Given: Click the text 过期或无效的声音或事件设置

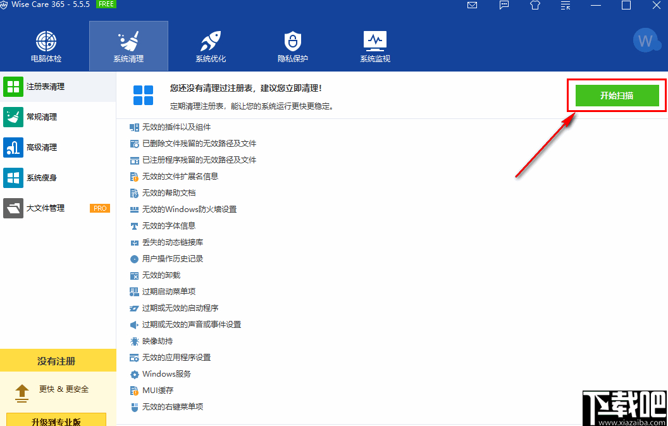Looking at the screenshot, I should pyautogui.click(x=192, y=325).
